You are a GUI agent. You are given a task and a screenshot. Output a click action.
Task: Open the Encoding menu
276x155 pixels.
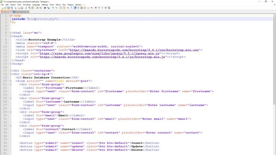coord(27,5)
